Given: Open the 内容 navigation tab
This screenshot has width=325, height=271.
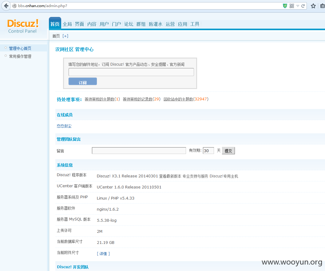Looking at the screenshot, I should tap(92, 24).
